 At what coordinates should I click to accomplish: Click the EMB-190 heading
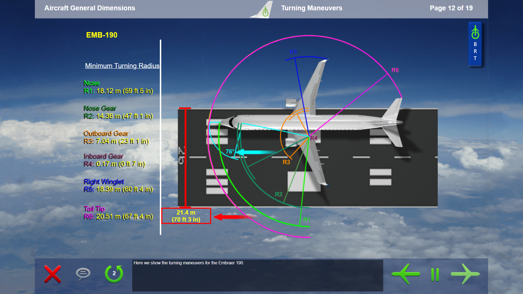pos(102,35)
